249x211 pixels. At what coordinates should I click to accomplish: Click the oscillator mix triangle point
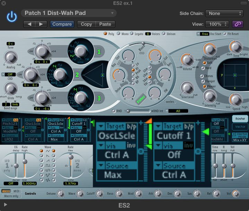102,75
